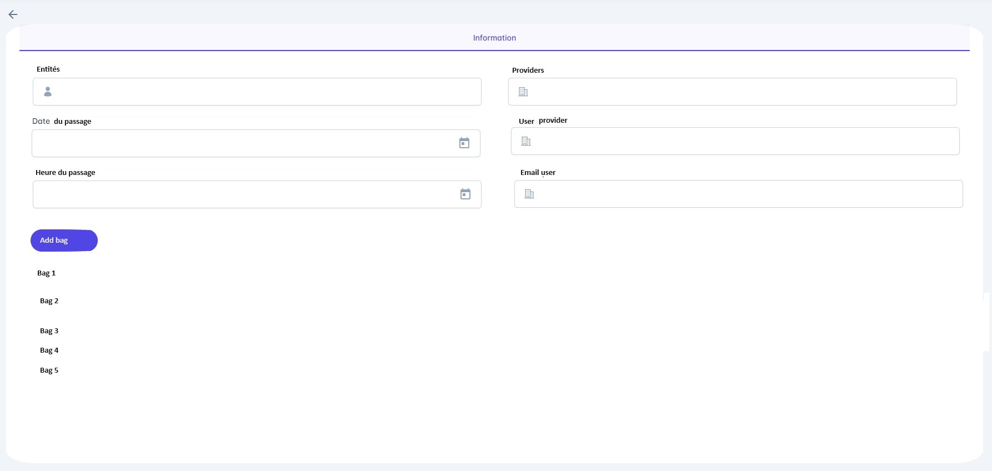Open the Heure du passage calendar icon
Screen dimensions: 992x471
(465, 194)
